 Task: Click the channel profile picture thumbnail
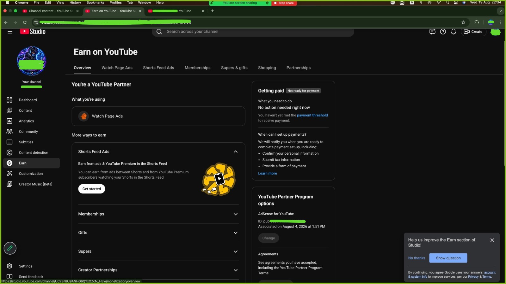coord(31,61)
